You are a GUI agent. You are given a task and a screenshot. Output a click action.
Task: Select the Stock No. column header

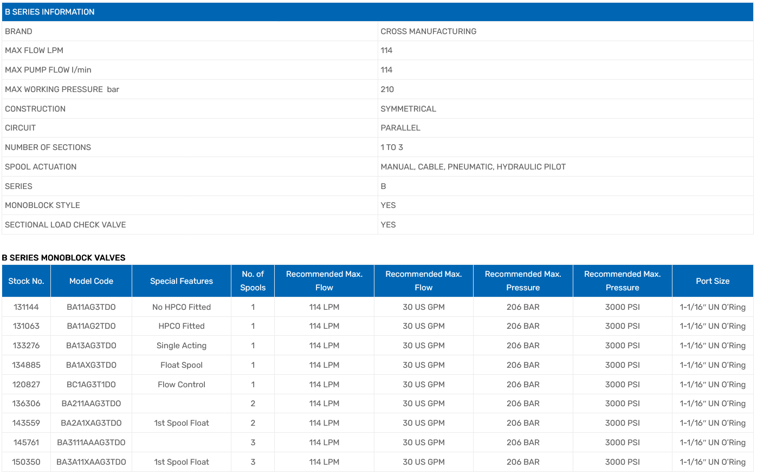click(x=26, y=281)
